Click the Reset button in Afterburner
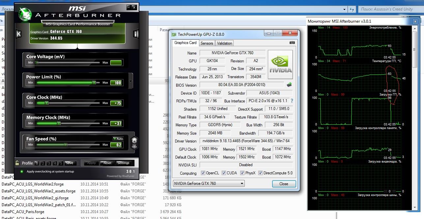 pos(107,163)
